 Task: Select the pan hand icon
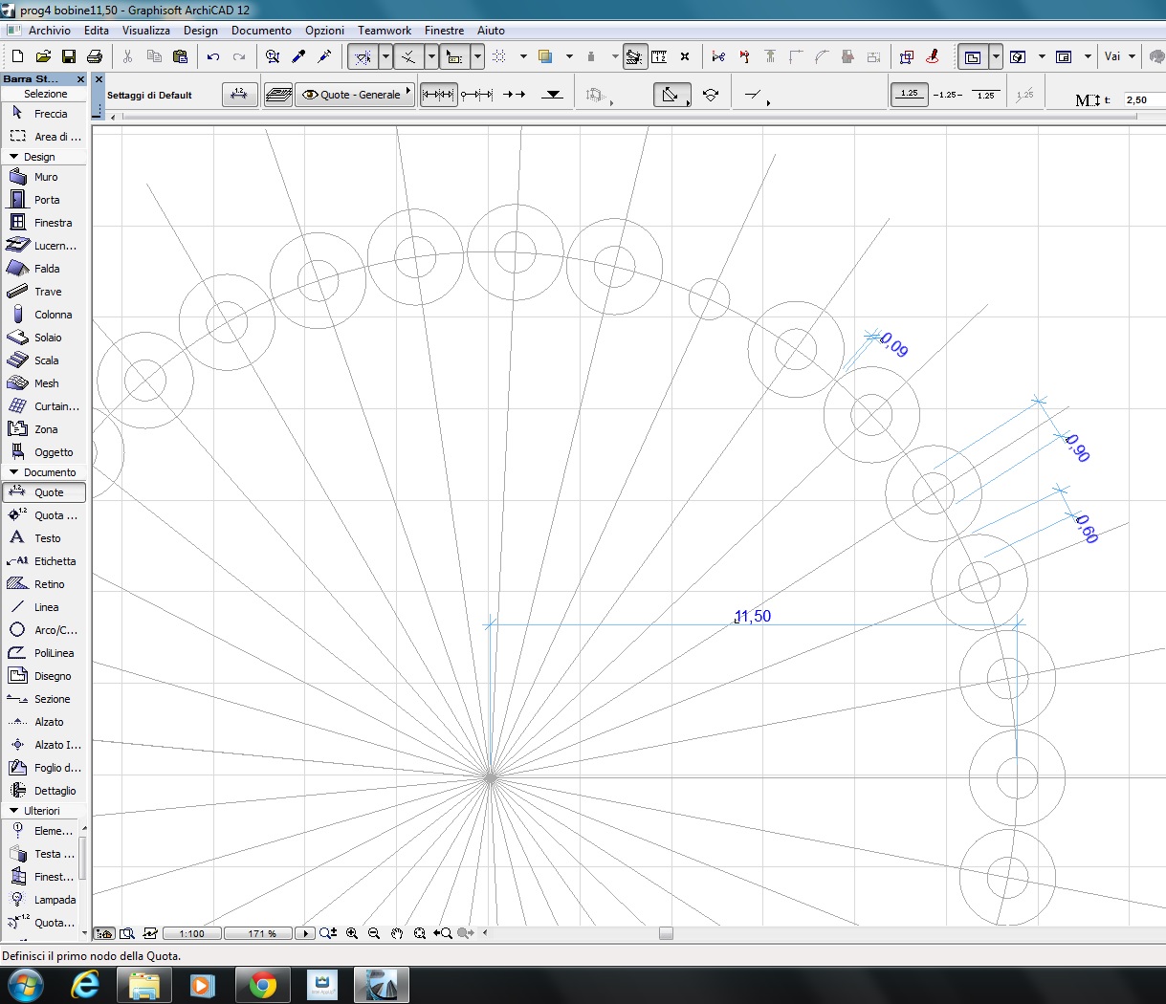click(x=397, y=933)
